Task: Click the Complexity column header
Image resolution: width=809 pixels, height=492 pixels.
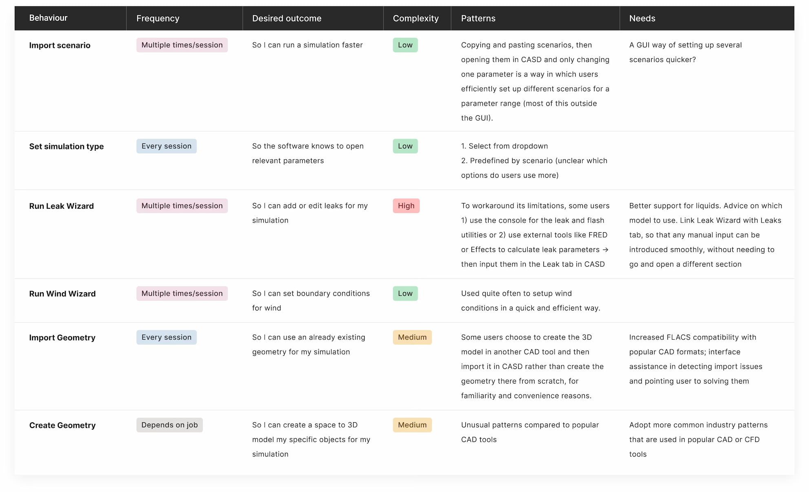Action: coord(416,18)
